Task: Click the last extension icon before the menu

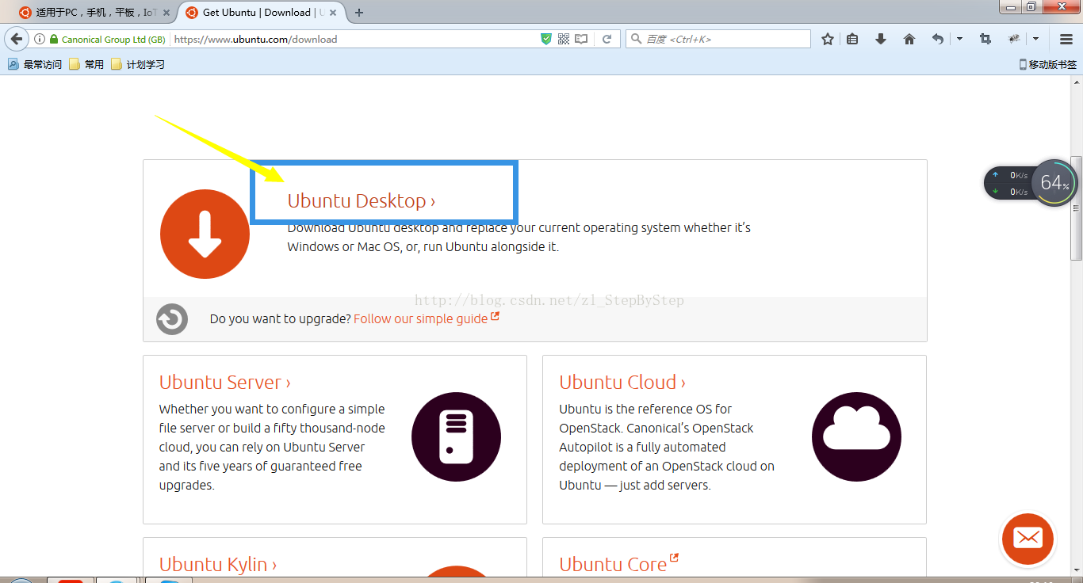Action: click(x=1014, y=39)
